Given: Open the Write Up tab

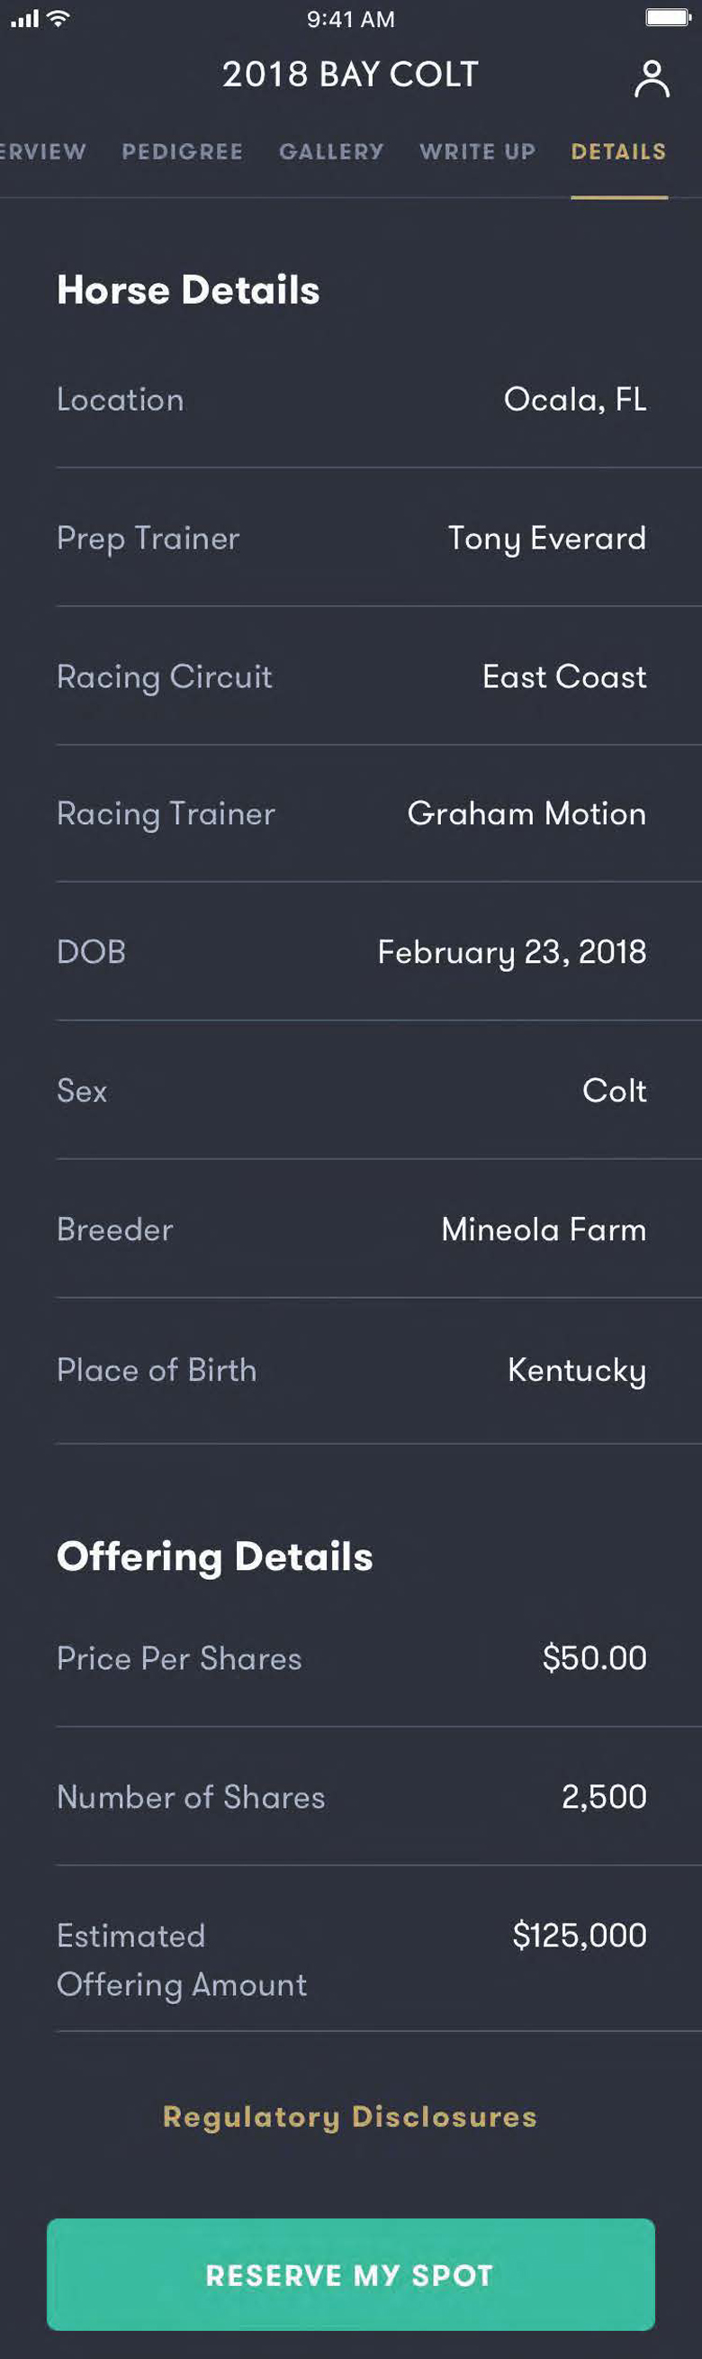Looking at the screenshot, I should tap(478, 152).
